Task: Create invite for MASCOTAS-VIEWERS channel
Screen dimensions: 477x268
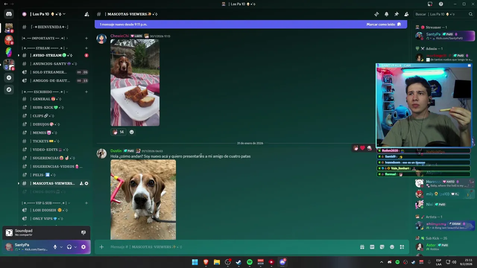Action: [x=81, y=183]
